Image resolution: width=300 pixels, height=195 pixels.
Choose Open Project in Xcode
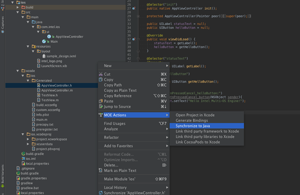pyautogui.click(x=207, y=115)
